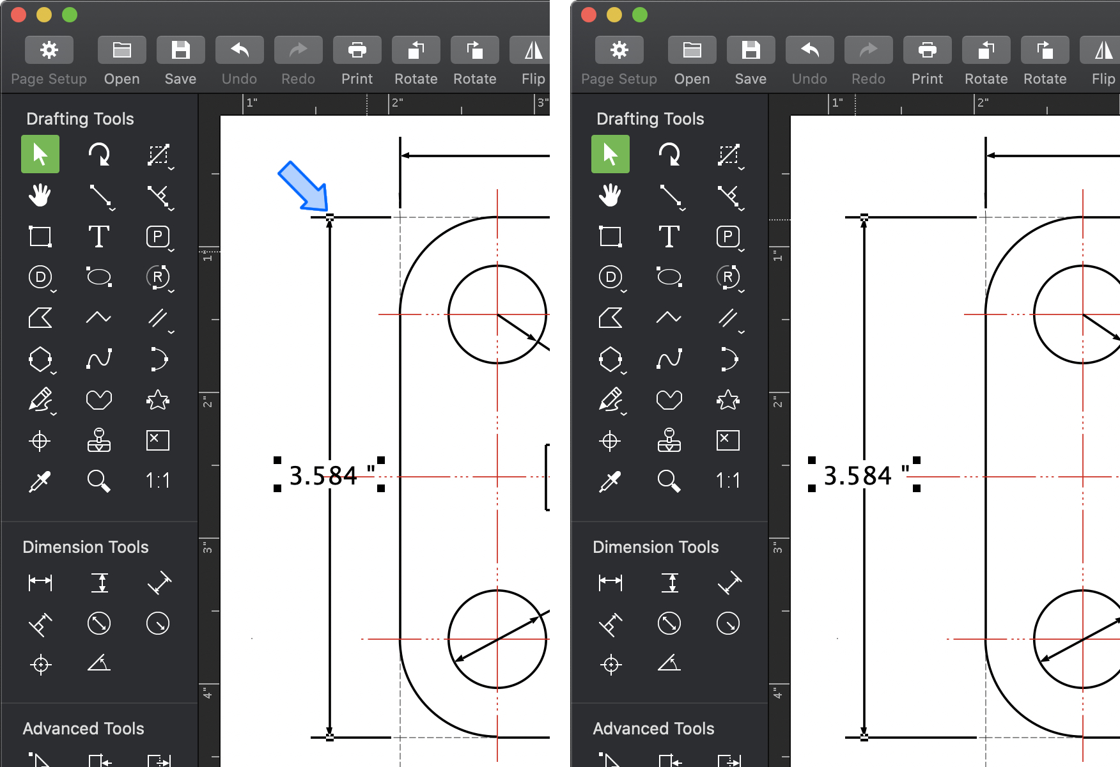Pick the pencil freehand tool in left window
This screenshot has height=767, width=1120.
(x=40, y=399)
